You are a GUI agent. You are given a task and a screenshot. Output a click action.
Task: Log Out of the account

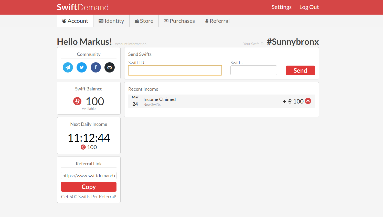coord(309,7)
